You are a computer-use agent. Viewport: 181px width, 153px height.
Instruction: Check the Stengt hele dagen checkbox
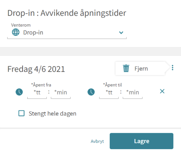click(x=21, y=113)
